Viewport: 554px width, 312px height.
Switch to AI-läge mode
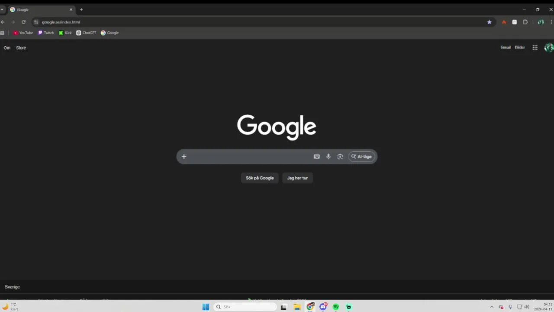pyautogui.click(x=361, y=156)
